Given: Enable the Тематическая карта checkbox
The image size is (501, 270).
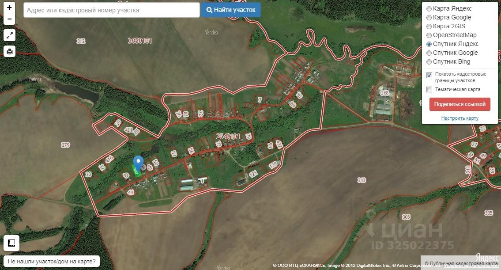Looking at the screenshot, I should click(429, 90).
